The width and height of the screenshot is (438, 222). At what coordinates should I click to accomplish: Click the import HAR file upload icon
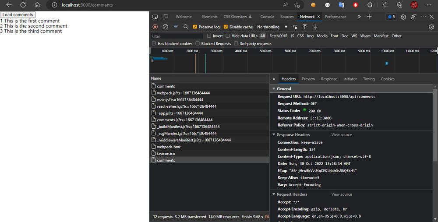pyautogui.click(x=305, y=27)
